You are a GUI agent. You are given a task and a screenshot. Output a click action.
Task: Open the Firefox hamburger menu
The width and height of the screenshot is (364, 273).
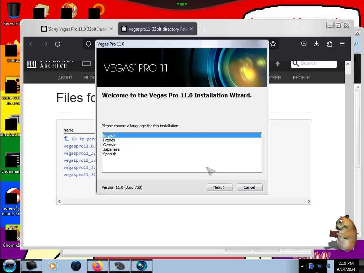(x=342, y=44)
